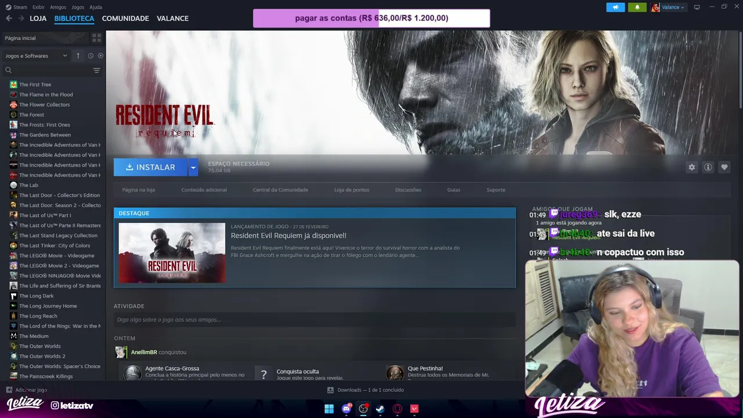
Task: Open the Jogos menu
Action: coord(78,7)
